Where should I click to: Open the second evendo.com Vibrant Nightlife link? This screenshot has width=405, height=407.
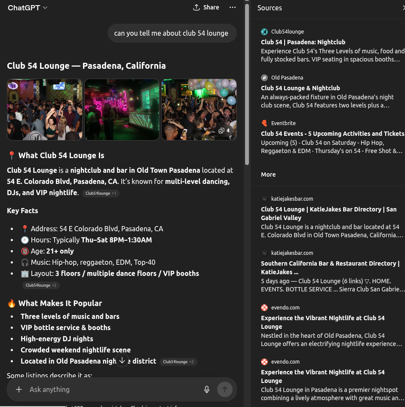point(323,376)
